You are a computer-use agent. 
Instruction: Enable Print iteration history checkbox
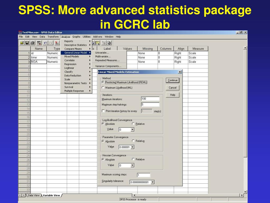coord(103,111)
